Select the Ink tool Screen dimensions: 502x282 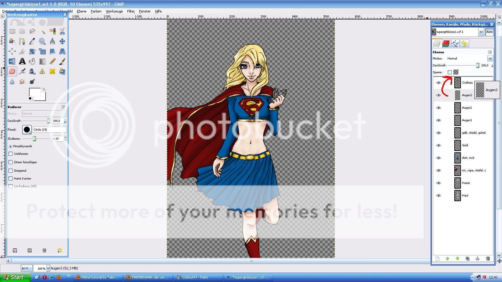coord(32,71)
